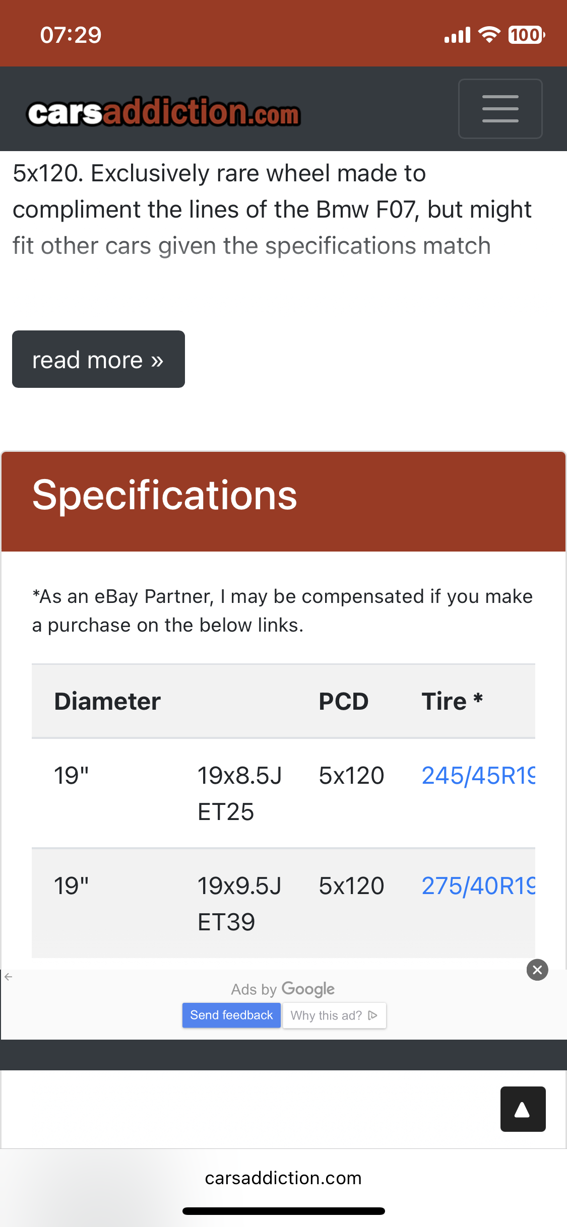Select the PCD column header
The image size is (567, 1227).
point(343,701)
